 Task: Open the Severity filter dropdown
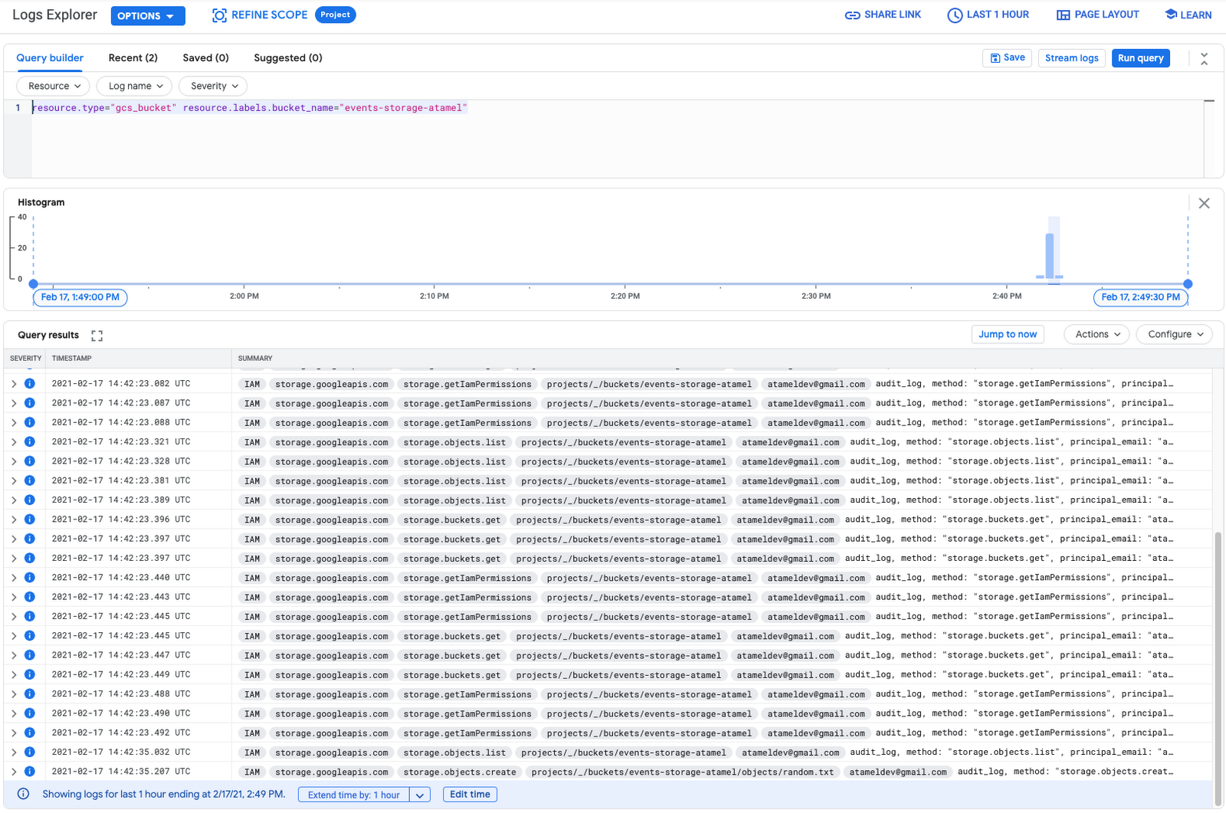tap(214, 86)
